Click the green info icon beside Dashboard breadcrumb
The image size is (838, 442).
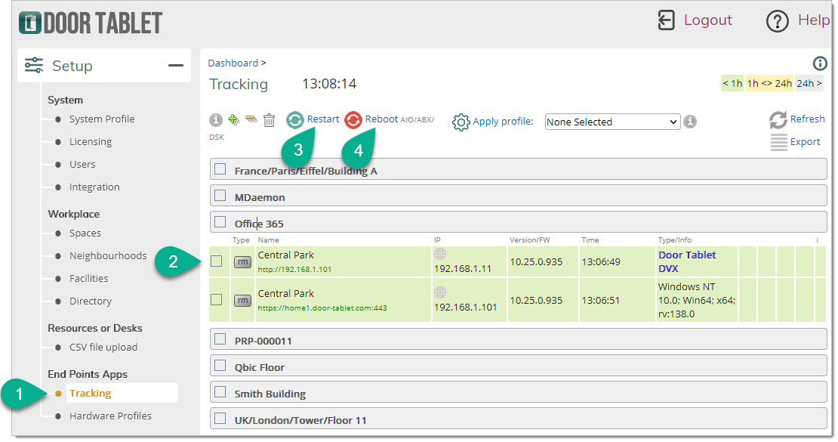[820, 63]
